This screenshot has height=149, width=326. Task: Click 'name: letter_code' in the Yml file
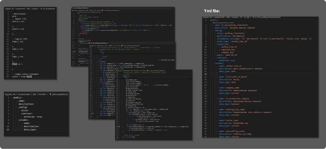(x=229, y=120)
